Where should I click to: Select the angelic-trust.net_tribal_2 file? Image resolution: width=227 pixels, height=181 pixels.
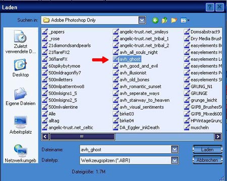click(x=141, y=46)
